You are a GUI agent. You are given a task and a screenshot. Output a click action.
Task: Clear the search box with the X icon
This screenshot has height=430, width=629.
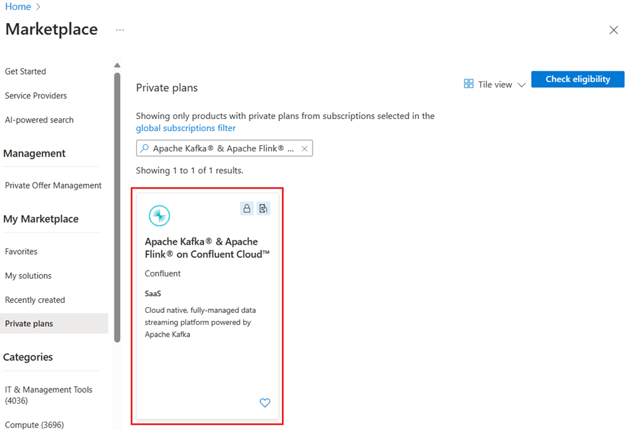pyautogui.click(x=305, y=149)
